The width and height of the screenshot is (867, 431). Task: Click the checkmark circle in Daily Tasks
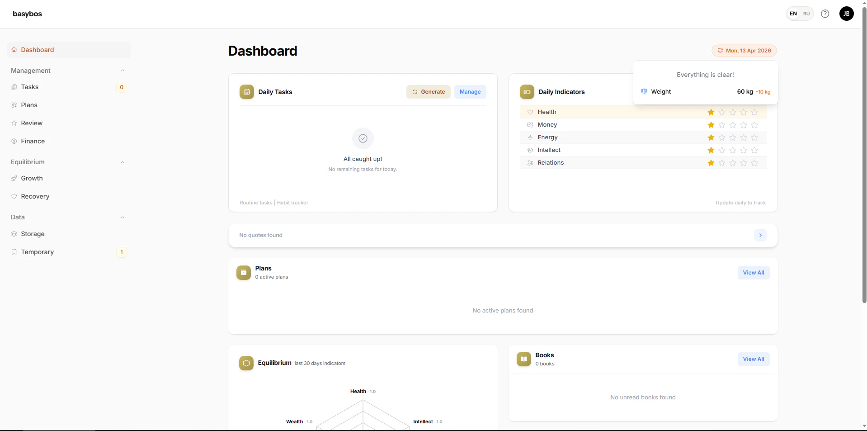coord(363,138)
